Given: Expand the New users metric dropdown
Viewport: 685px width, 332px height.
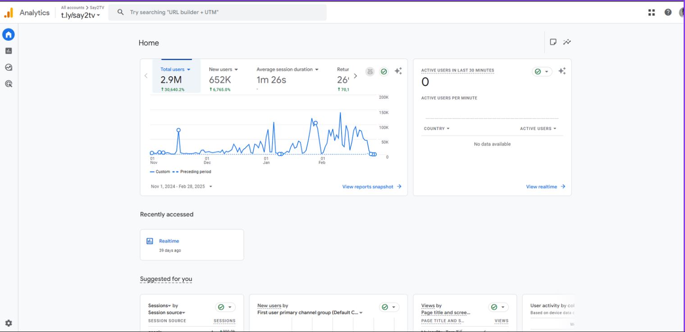Looking at the screenshot, I should [x=224, y=69].
